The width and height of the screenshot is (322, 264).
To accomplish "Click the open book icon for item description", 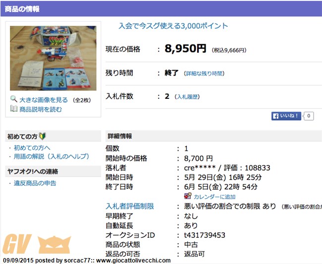I will click(x=14, y=109).
